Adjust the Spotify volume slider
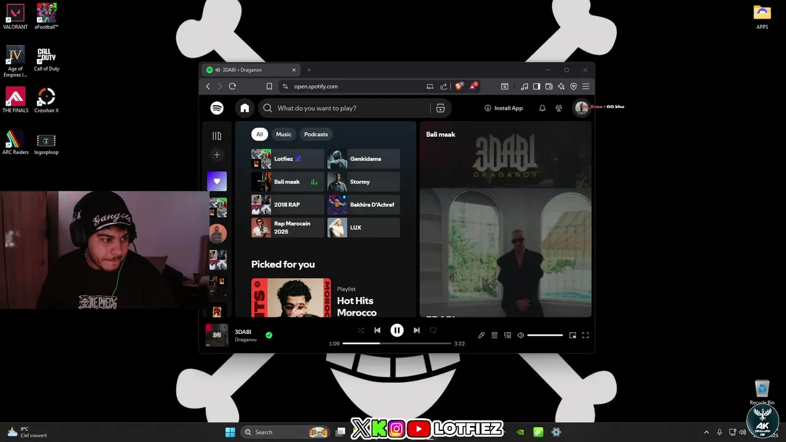 click(x=545, y=335)
